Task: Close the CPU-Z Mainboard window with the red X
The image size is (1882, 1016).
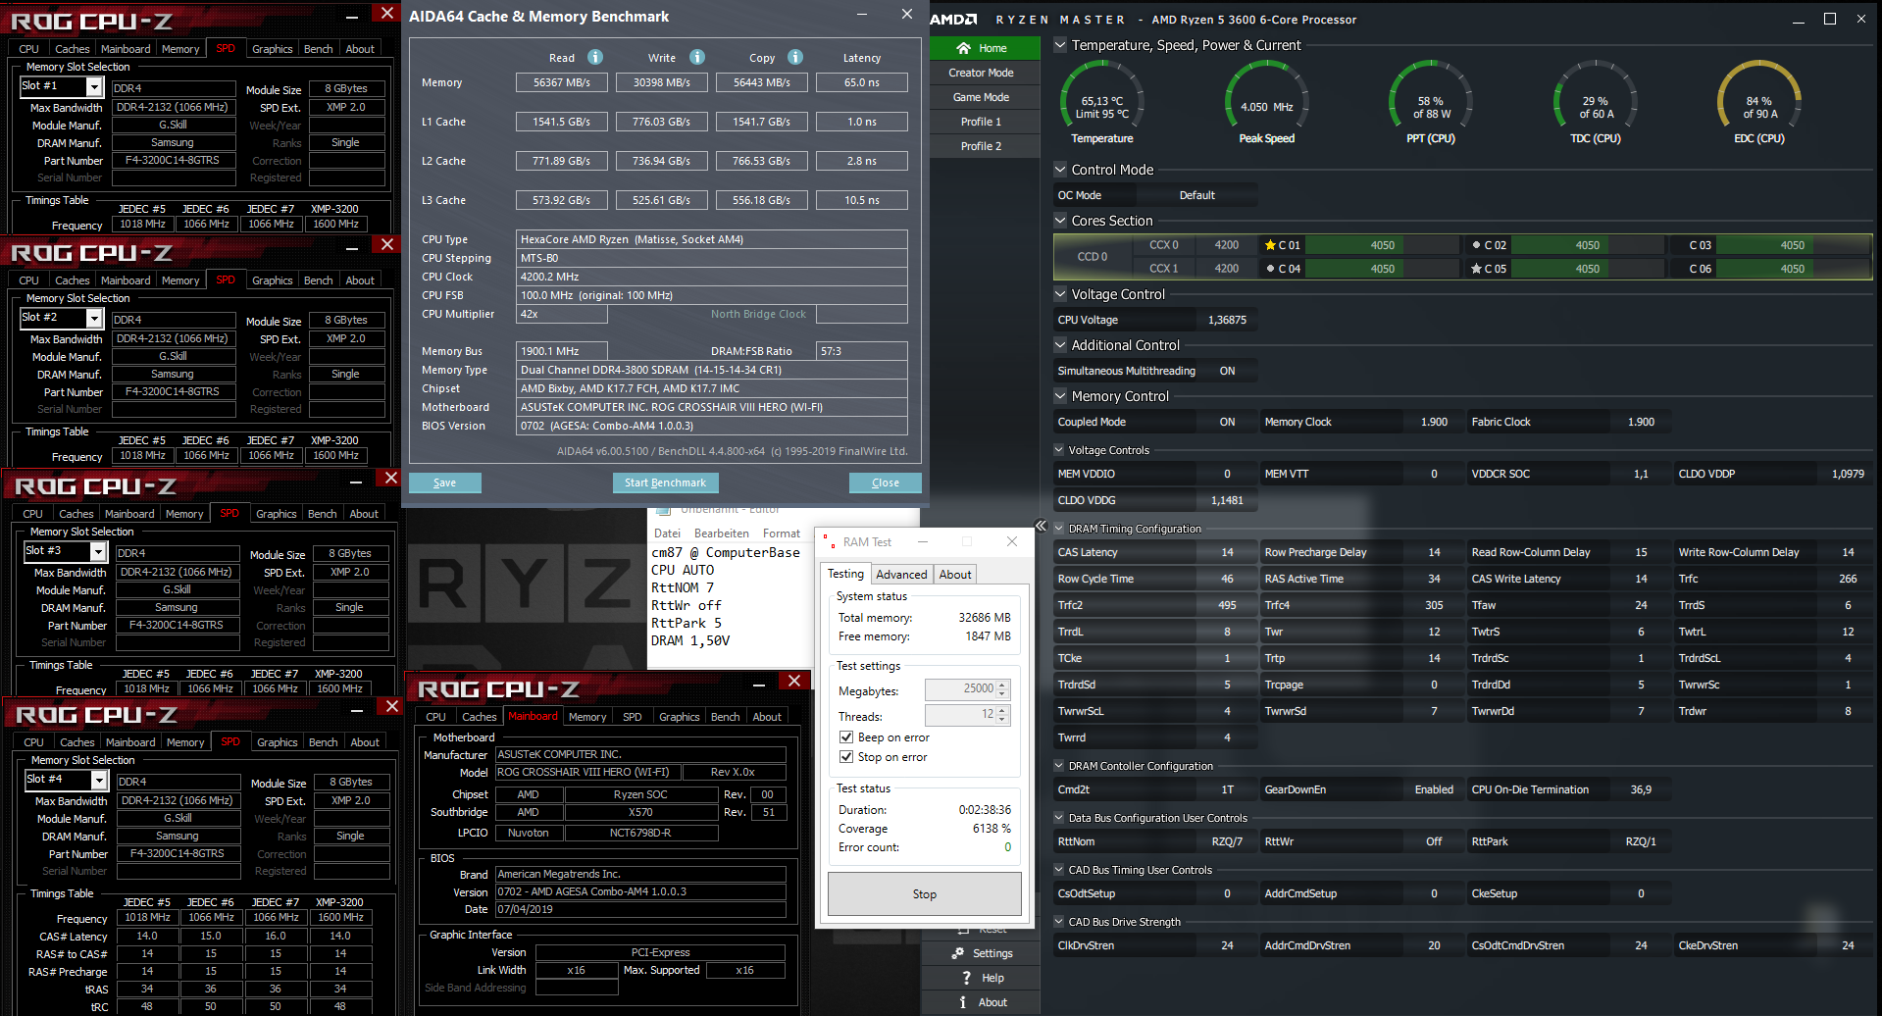Action: pyautogui.click(x=794, y=682)
